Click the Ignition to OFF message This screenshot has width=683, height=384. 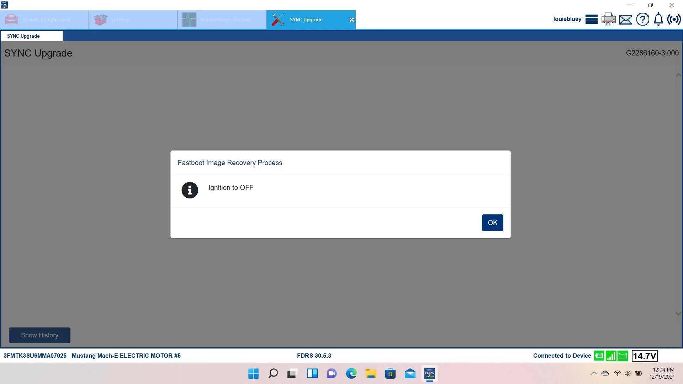[x=231, y=188]
